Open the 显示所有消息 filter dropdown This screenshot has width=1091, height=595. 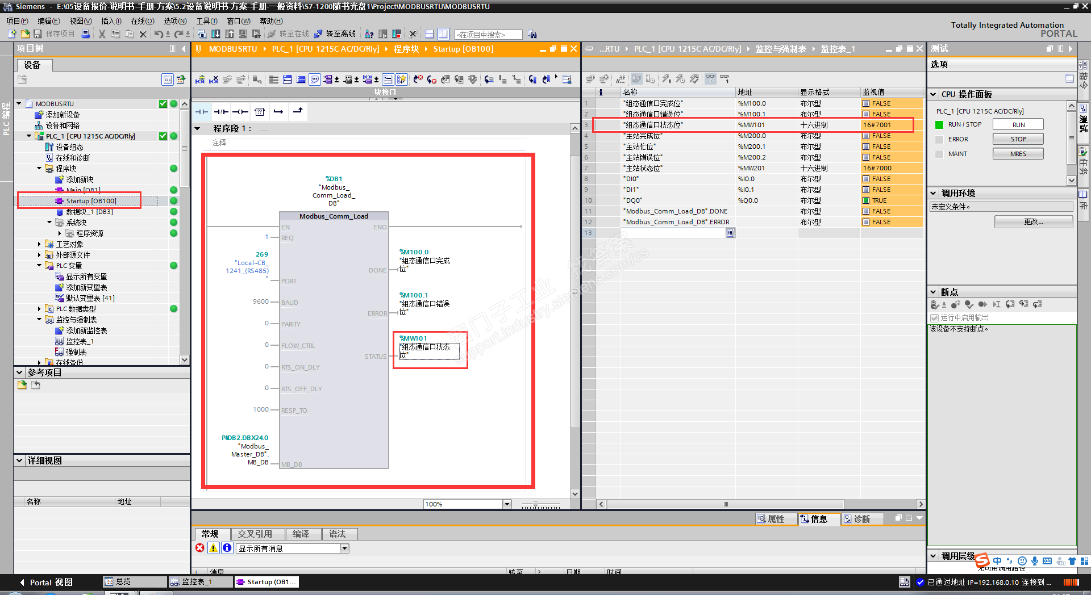click(x=344, y=548)
